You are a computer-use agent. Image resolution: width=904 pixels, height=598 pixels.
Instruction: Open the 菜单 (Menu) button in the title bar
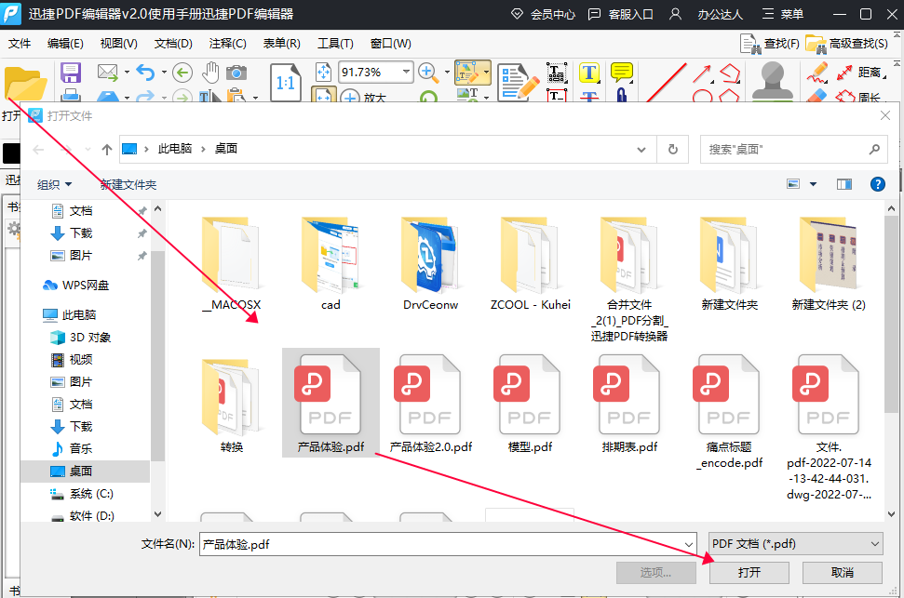coord(782,14)
